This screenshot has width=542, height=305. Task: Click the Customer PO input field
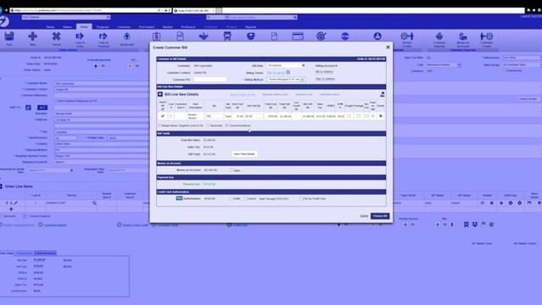(x=210, y=80)
